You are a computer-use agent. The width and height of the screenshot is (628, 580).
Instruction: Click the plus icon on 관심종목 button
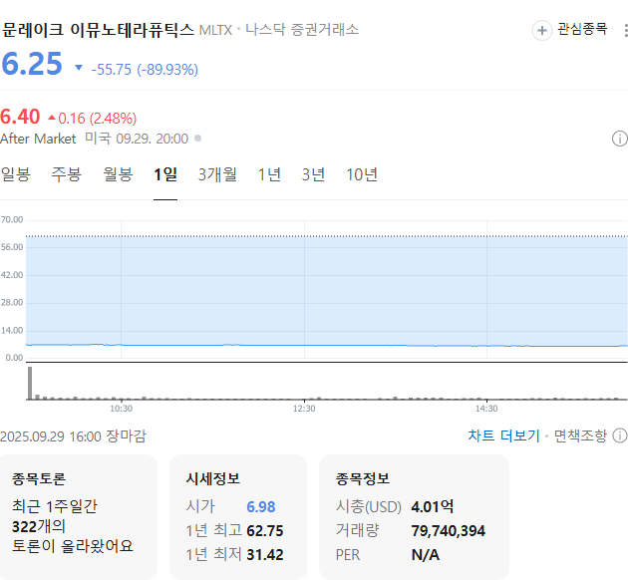pyautogui.click(x=542, y=30)
